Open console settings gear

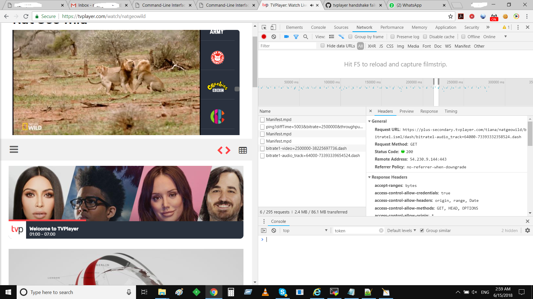527,230
